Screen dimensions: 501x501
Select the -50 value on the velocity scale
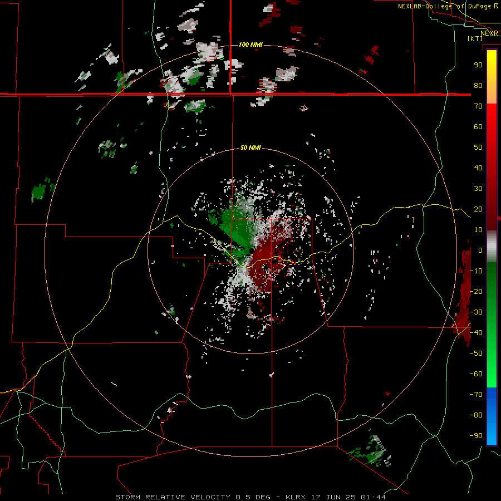[476, 353]
